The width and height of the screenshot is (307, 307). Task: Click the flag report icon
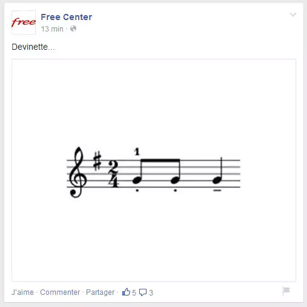pyautogui.click(x=286, y=291)
